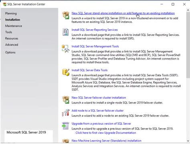This screenshot has height=144, width=190.
Task: Click text 'Launch a wizard to upgrade a previous version of SQL Server to SQL Server 2019.'
Action: click(122, 129)
